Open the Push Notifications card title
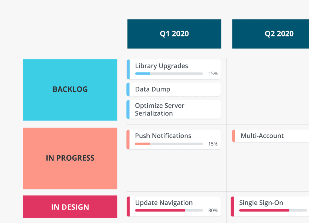Screen dimensions: 309x223 (x=163, y=136)
